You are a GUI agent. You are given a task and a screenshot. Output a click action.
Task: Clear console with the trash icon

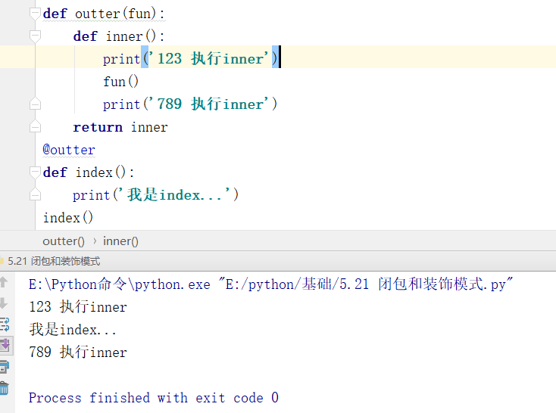pyautogui.click(x=5, y=388)
